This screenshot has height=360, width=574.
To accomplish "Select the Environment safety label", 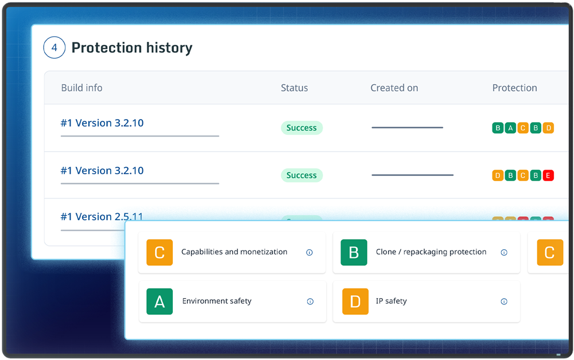I will 217,301.
